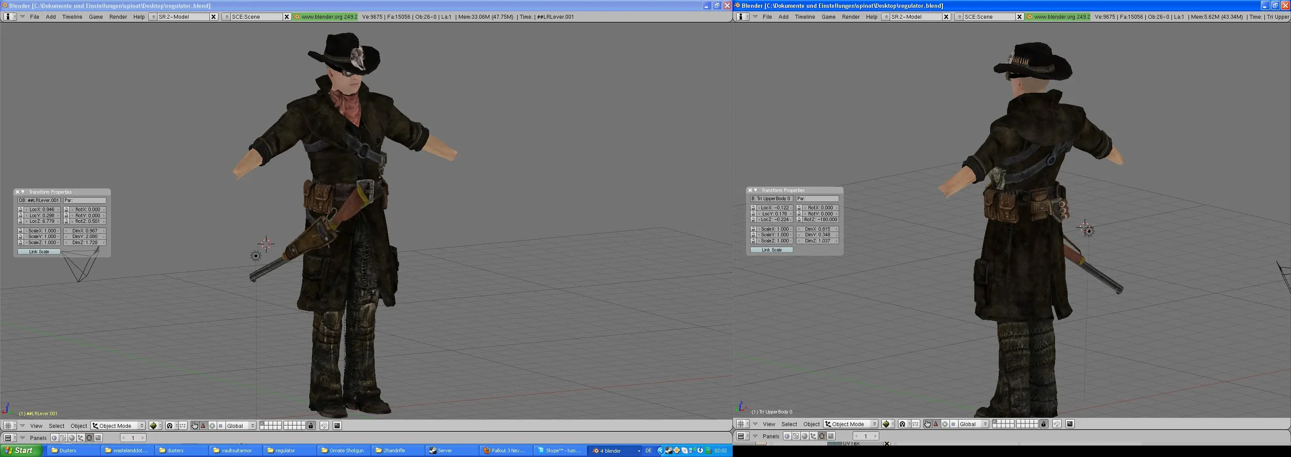Open the Add menu in left Blender window
The width and height of the screenshot is (1291, 457).
coord(51,17)
